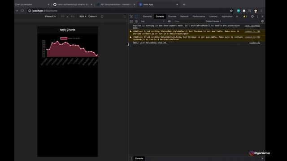Close the DevTools panel

(x=262, y=17)
